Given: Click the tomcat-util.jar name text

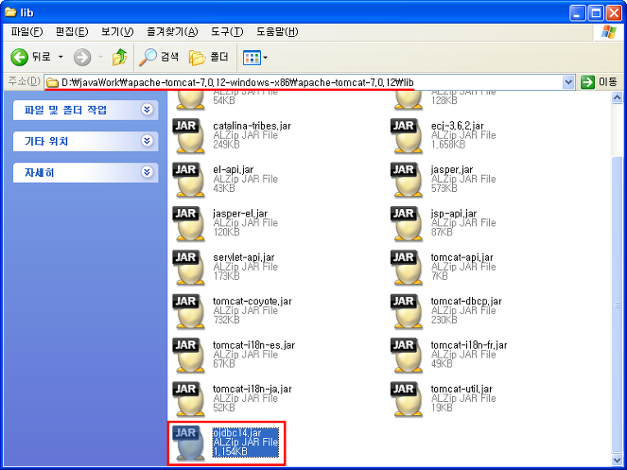Looking at the screenshot, I should 462,389.
